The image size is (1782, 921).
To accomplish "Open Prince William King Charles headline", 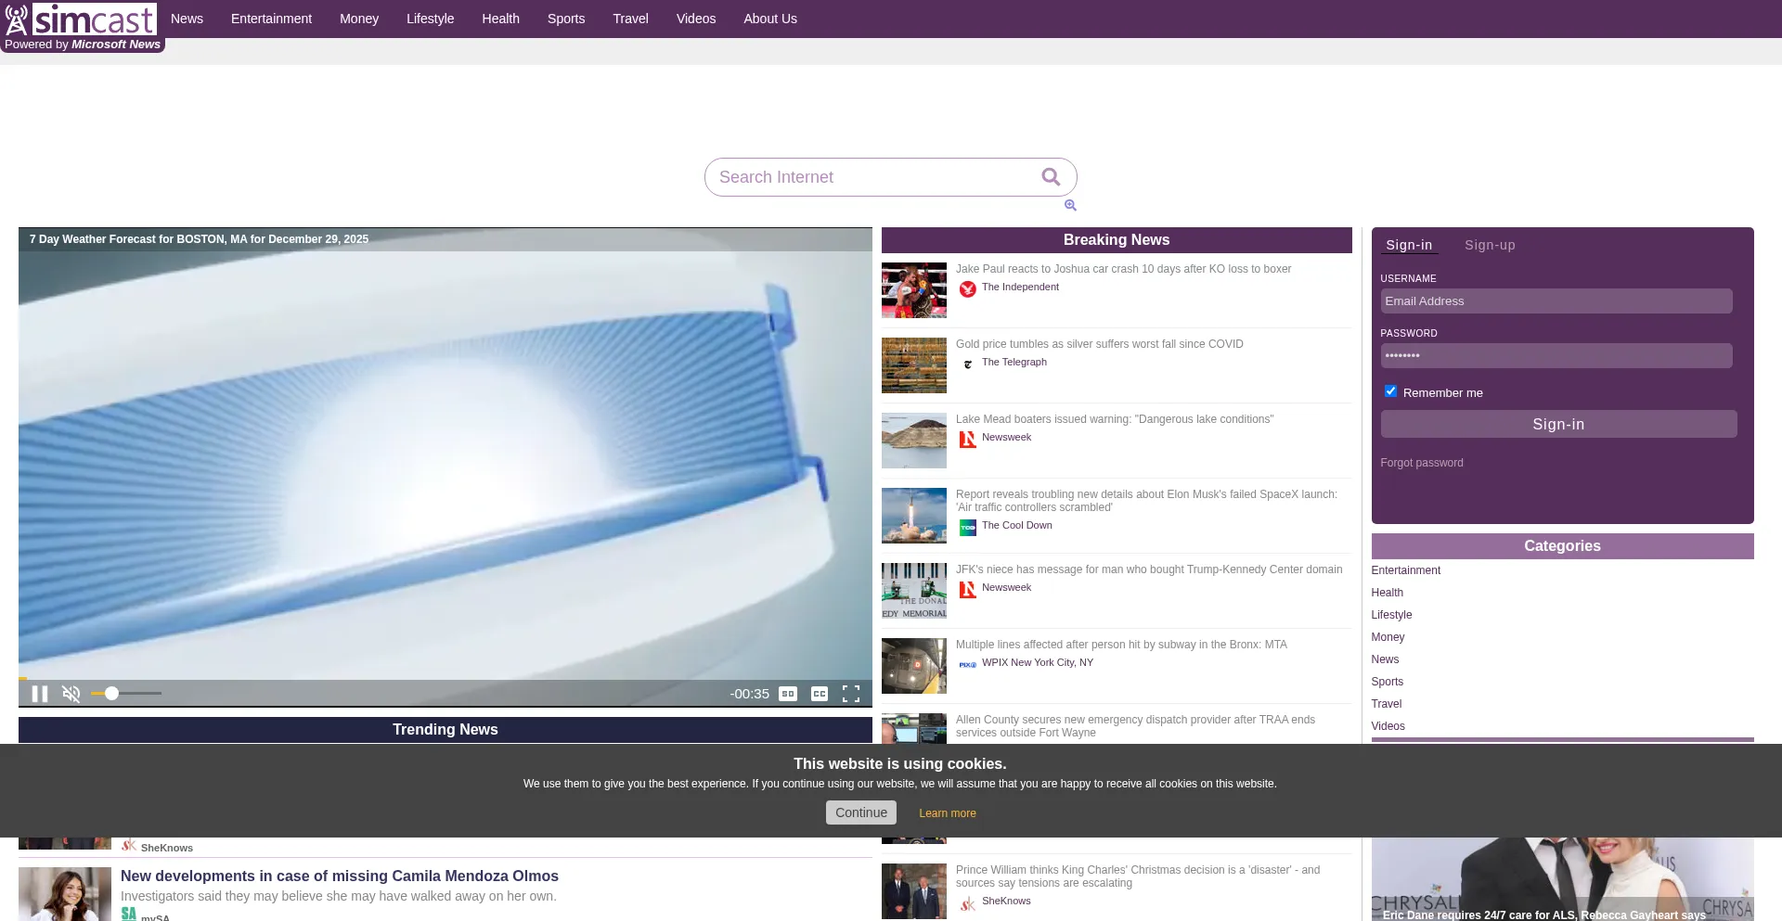I will pos(1138,876).
